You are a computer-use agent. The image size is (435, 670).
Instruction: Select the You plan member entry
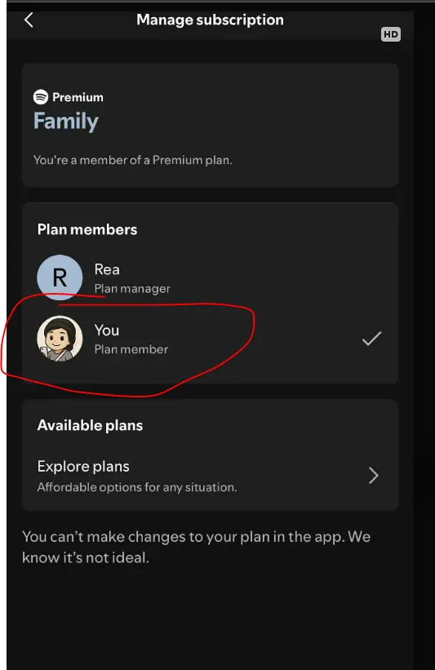[210, 339]
